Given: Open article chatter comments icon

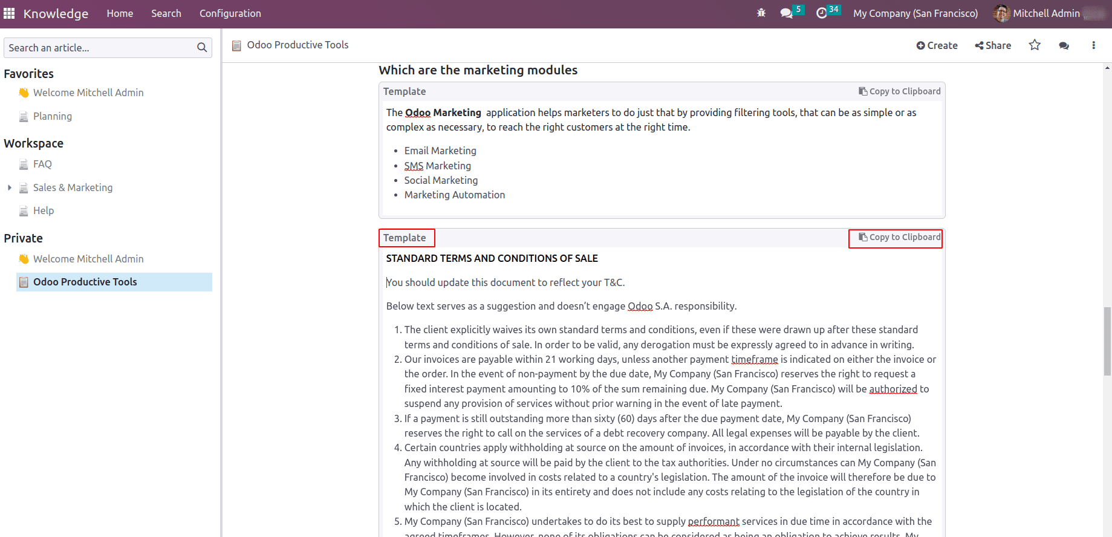Looking at the screenshot, I should point(1064,45).
